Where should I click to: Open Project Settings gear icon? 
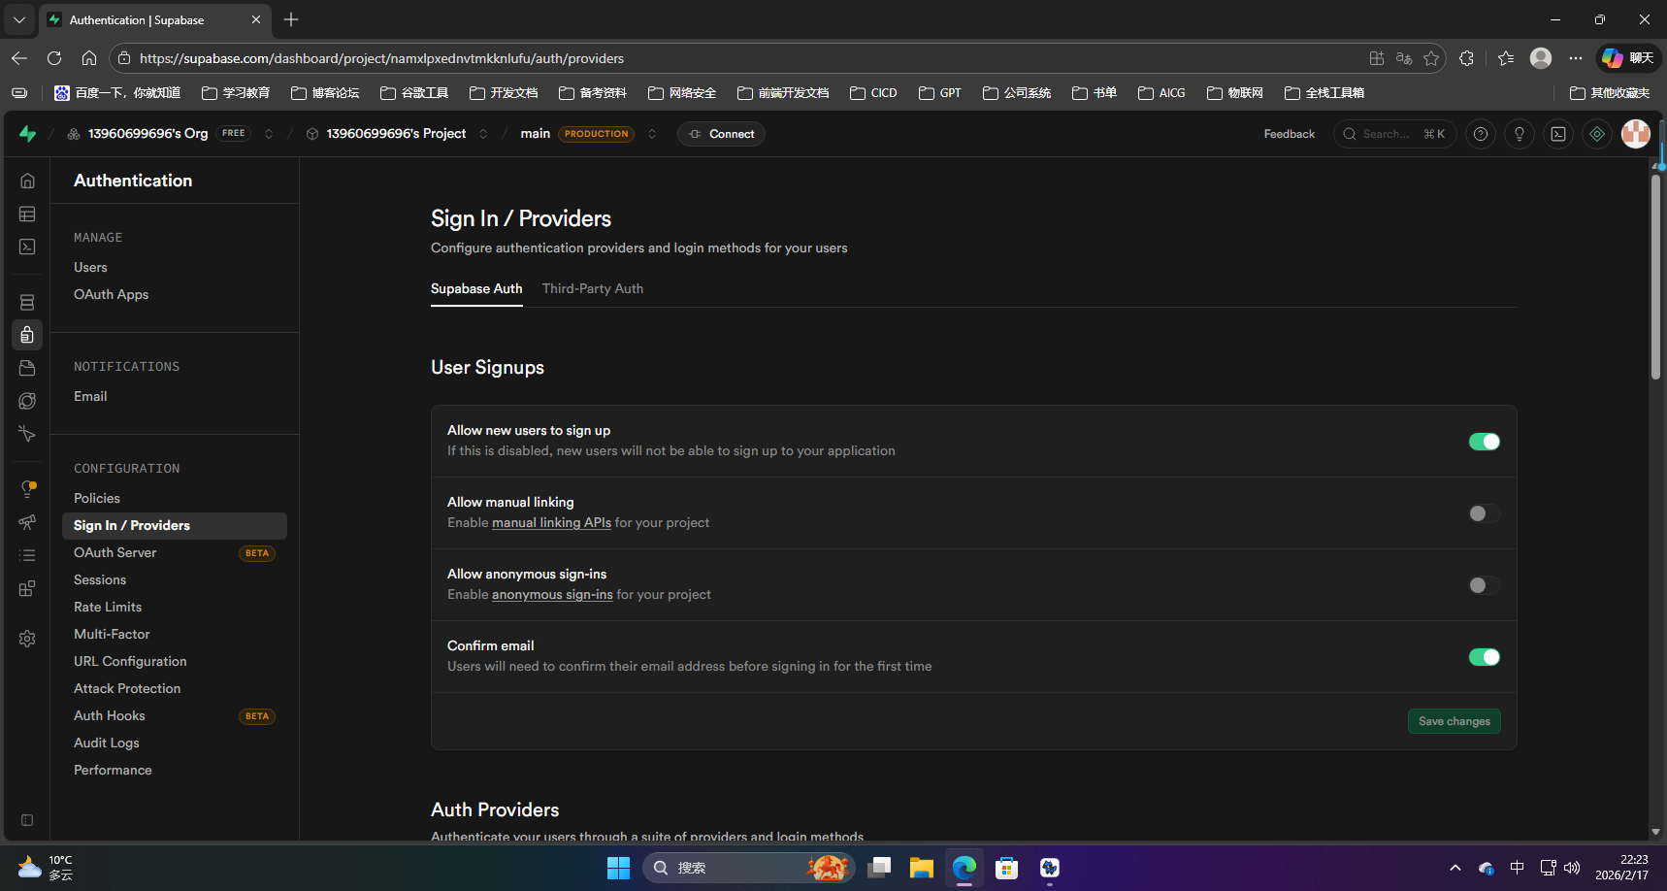pyautogui.click(x=27, y=639)
